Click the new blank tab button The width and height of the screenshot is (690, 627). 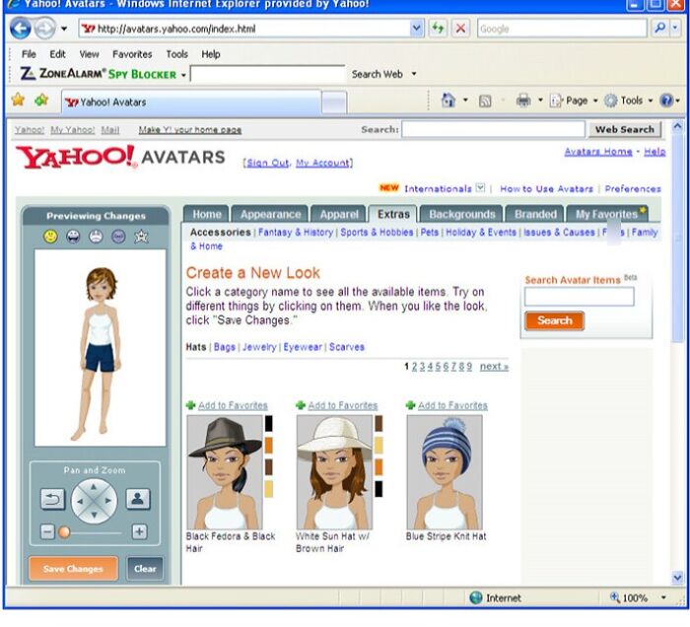[x=334, y=103]
